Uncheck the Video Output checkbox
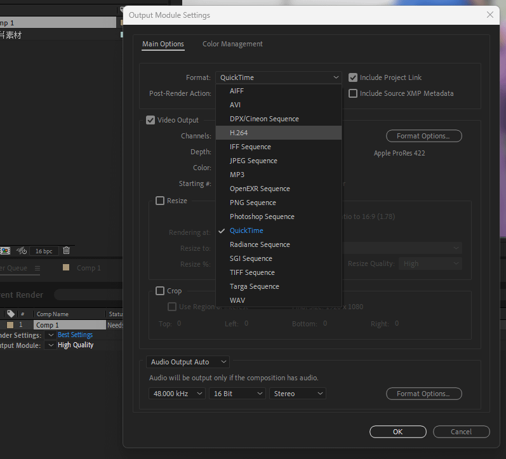 (150, 120)
